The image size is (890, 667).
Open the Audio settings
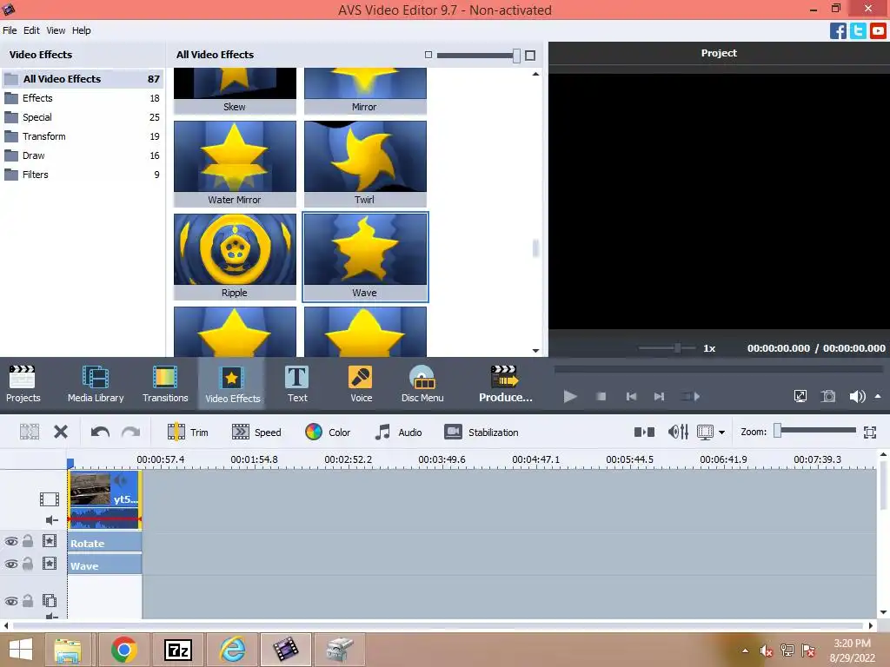click(398, 433)
